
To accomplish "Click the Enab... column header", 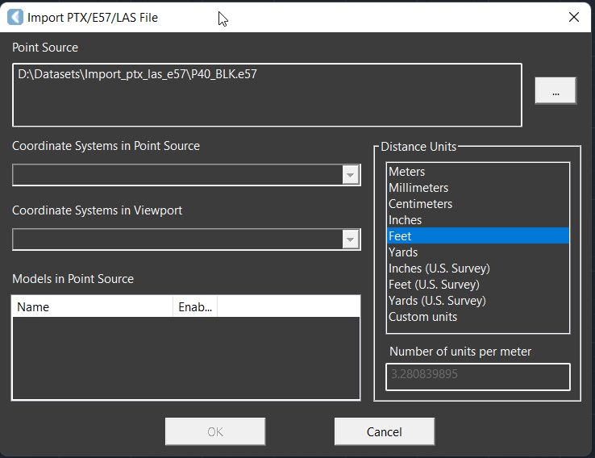I will [194, 307].
